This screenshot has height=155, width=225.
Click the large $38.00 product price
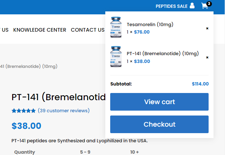(x=27, y=126)
